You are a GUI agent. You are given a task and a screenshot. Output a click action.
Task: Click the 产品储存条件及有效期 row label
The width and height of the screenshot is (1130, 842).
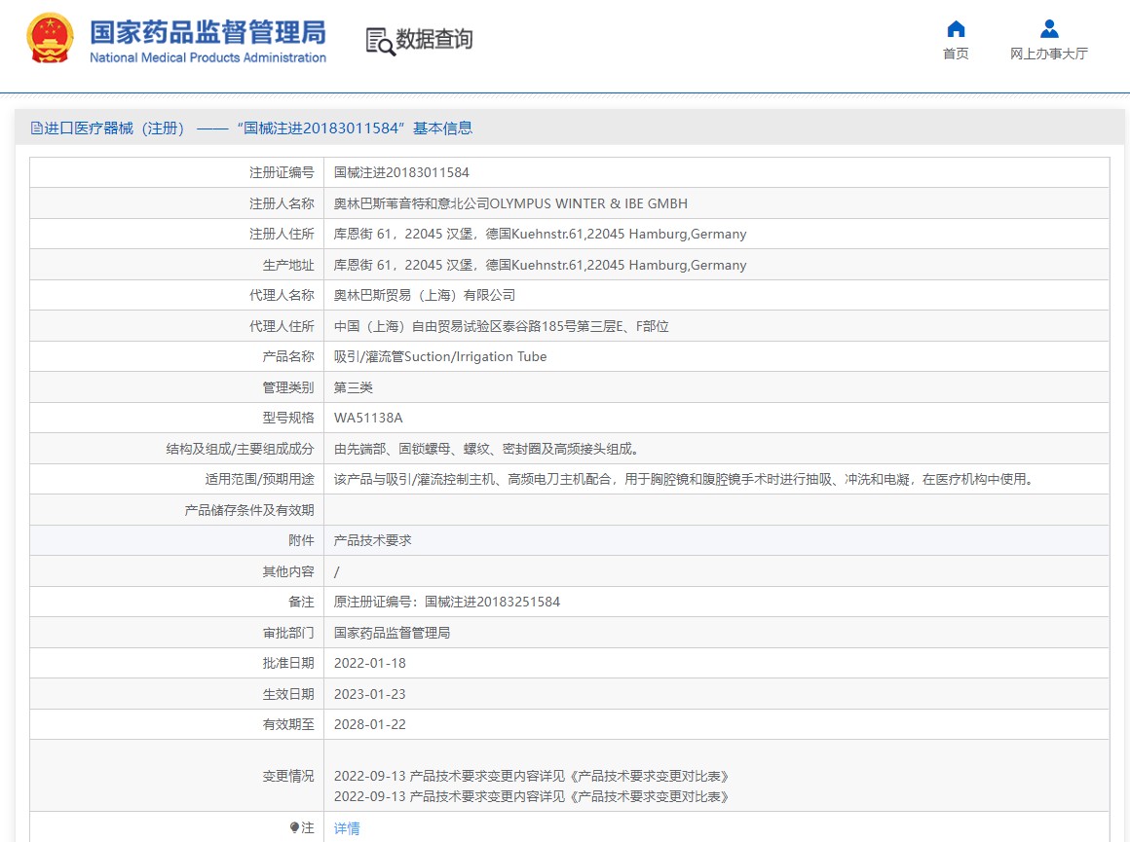[x=249, y=510]
